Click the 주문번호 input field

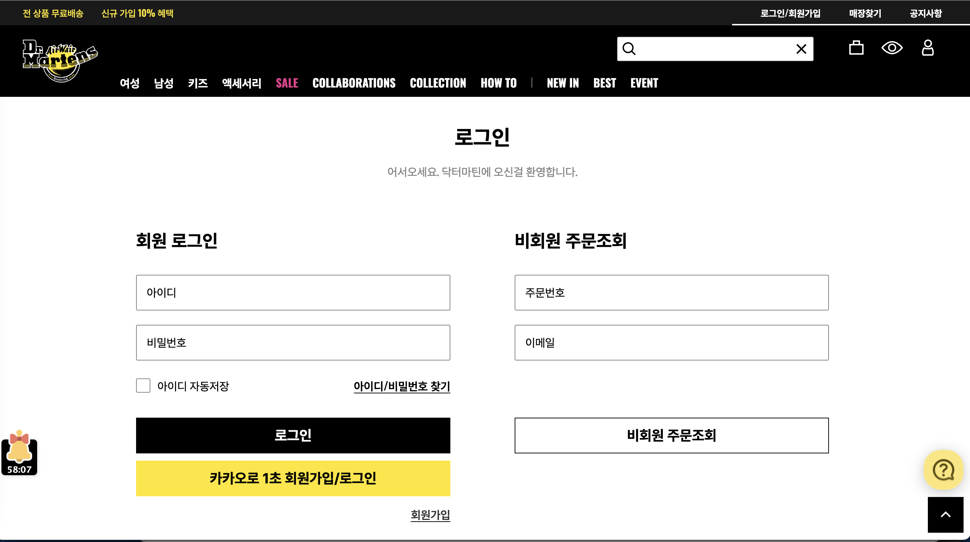click(671, 293)
